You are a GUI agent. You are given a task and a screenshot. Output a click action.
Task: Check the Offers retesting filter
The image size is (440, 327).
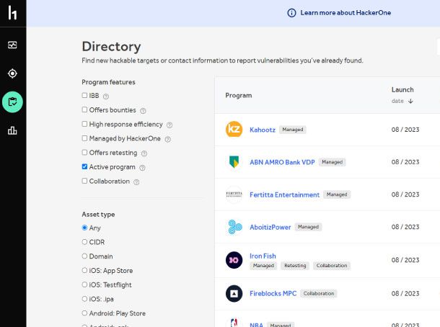coord(84,153)
